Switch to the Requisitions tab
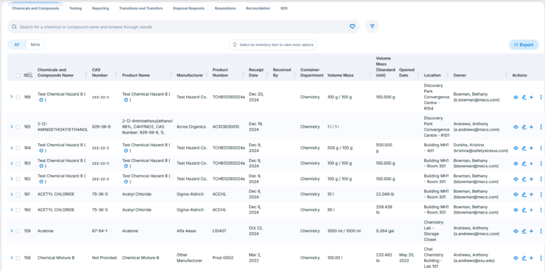545x271 pixels. (x=225, y=9)
